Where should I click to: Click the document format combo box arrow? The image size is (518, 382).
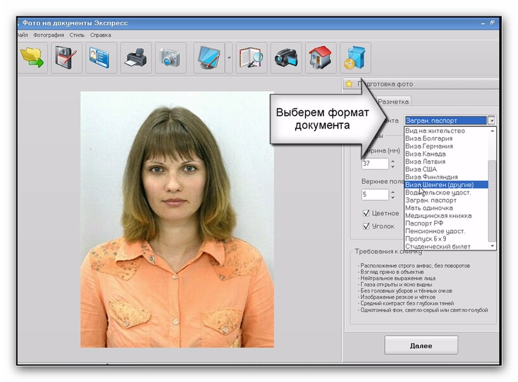(x=492, y=121)
